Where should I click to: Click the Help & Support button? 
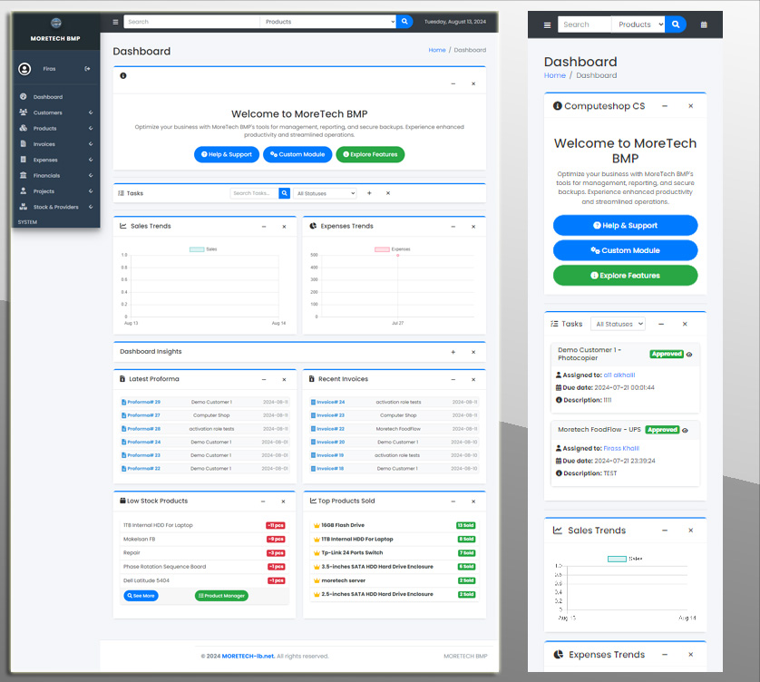[226, 154]
